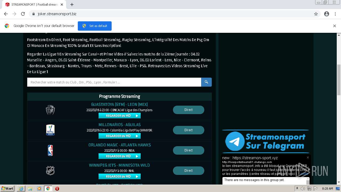This screenshot has height=192, width=341.
Task: Open the Millonarios - Aguilas match link
Action: tap(119, 125)
